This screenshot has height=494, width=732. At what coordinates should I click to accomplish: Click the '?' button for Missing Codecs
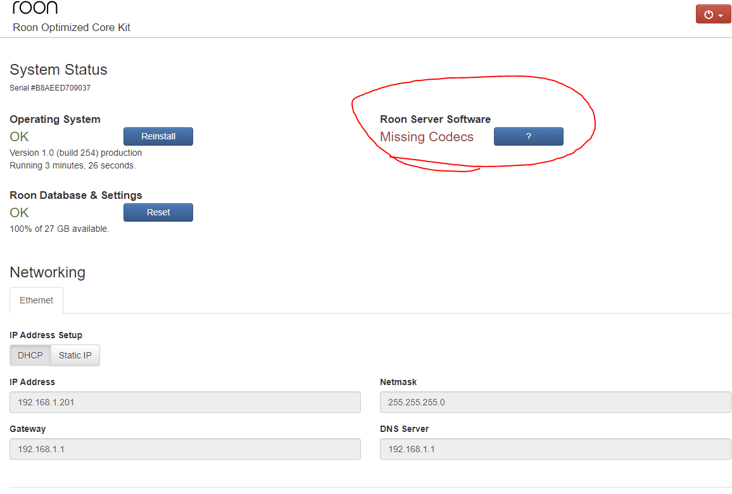point(529,136)
